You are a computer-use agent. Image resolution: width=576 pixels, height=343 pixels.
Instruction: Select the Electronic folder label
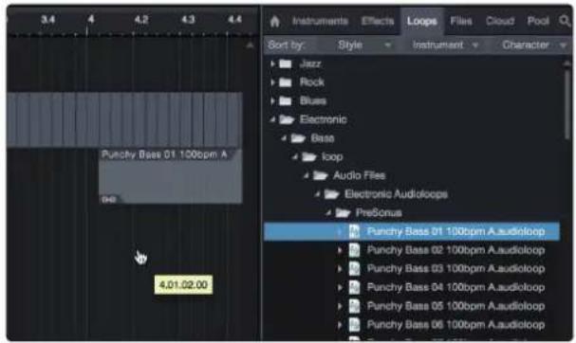pyautogui.click(x=324, y=119)
